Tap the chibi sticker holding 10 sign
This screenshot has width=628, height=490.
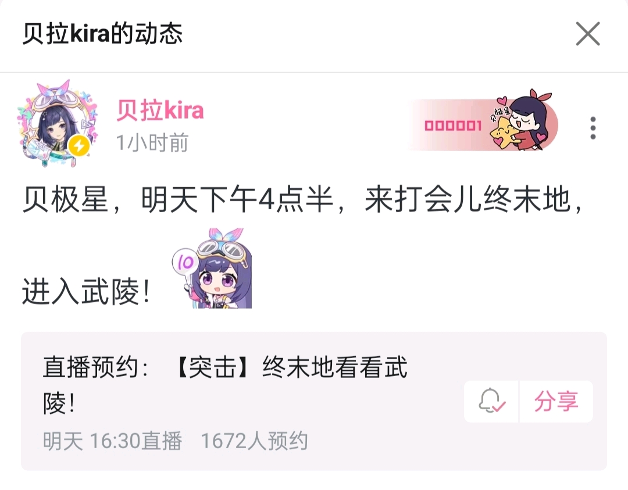(x=212, y=269)
